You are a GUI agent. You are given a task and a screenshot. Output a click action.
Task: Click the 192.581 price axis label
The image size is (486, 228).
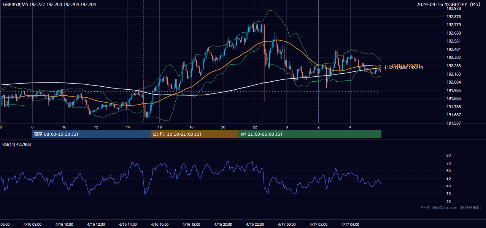coord(454,41)
